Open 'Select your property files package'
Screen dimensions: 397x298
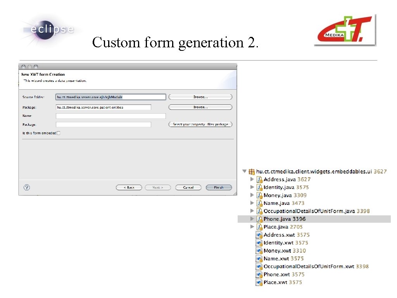pos(200,125)
